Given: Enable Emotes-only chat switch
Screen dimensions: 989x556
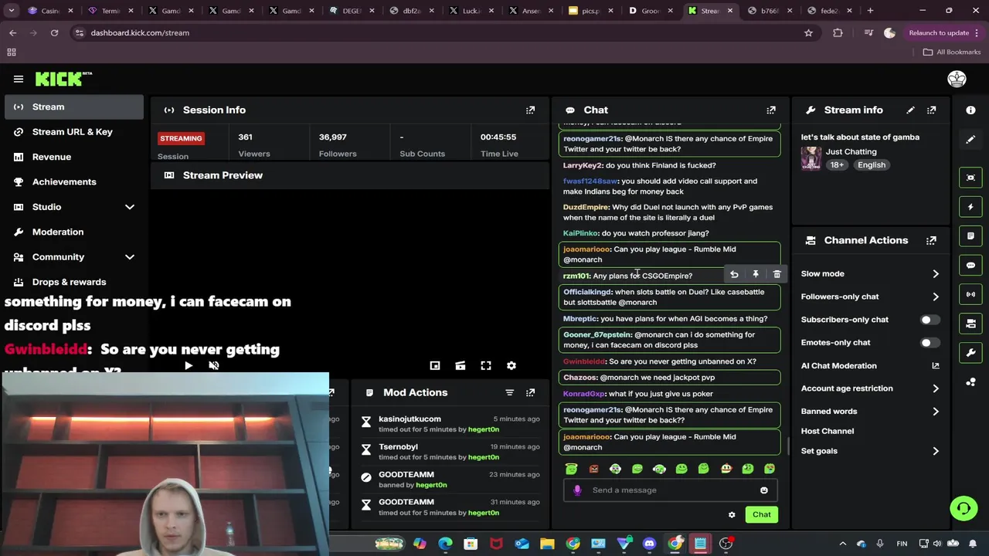Looking at the screenshot, I should (930, 343).
